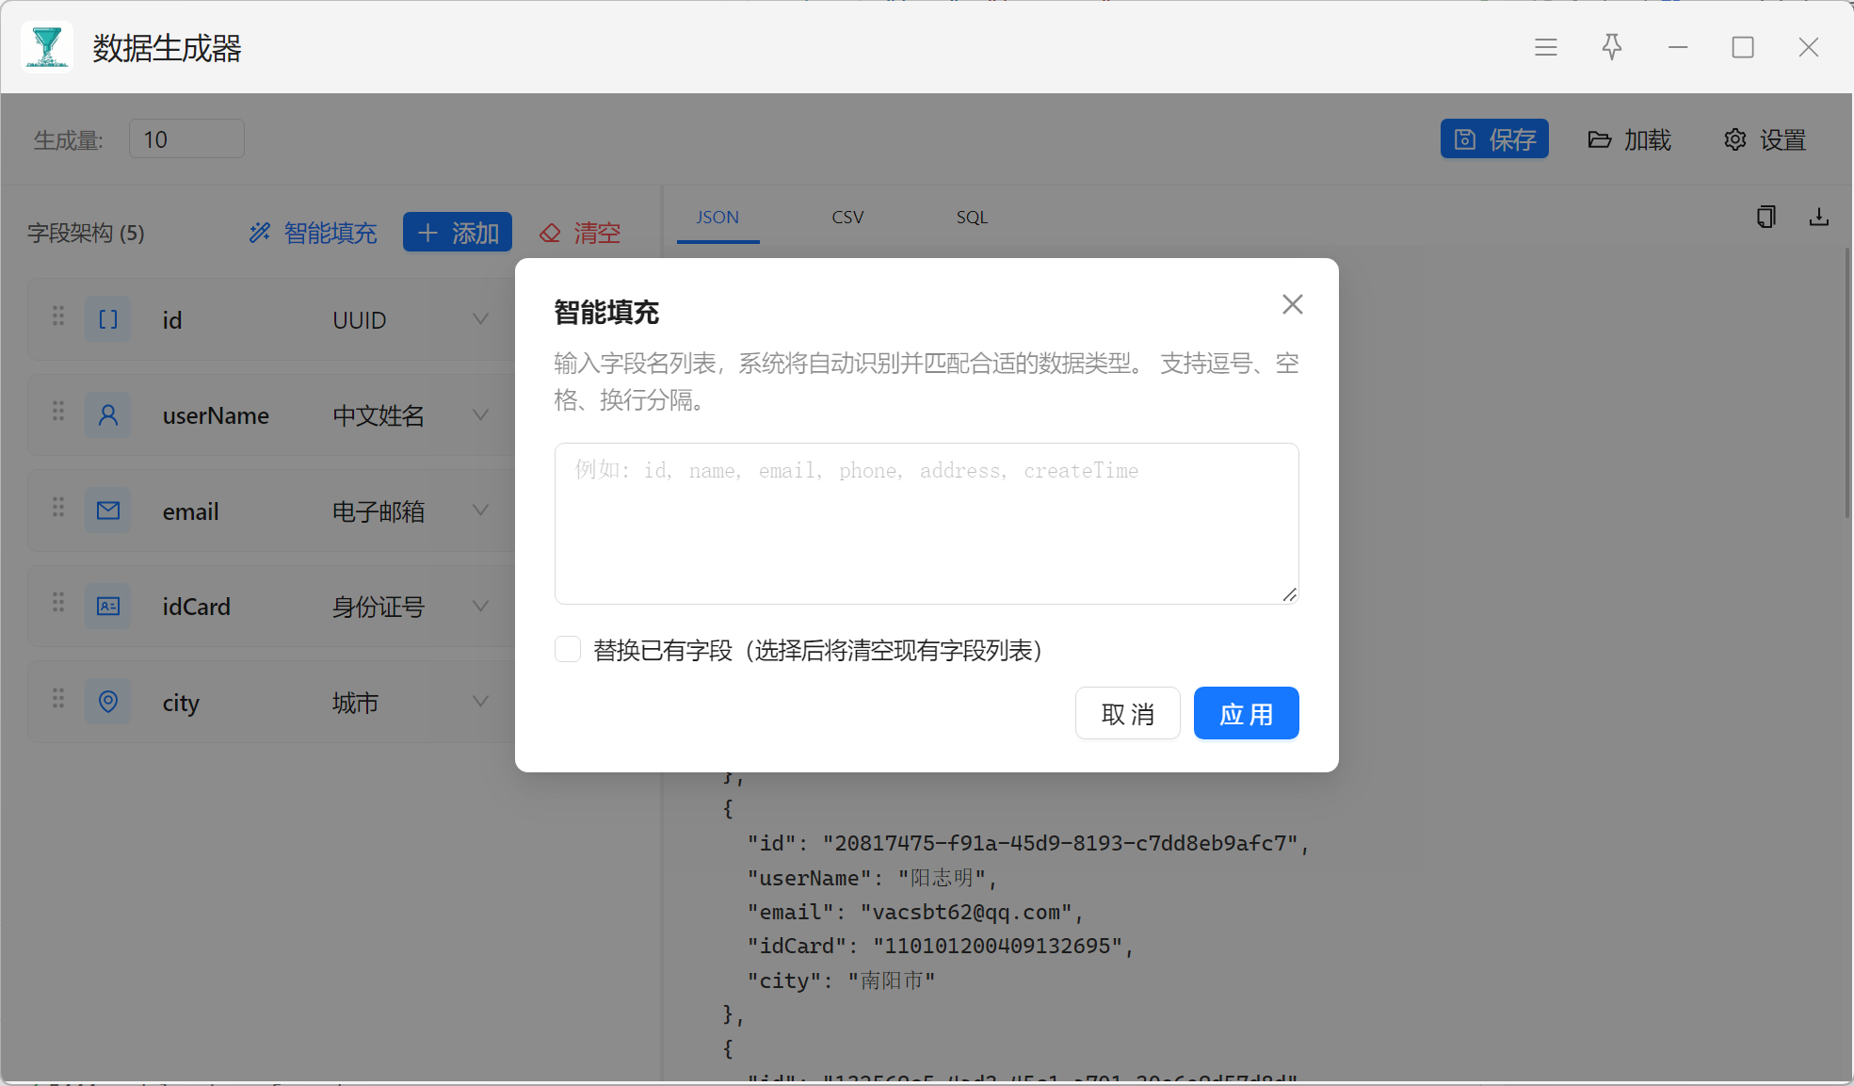Image resolution: width=1854 pixels, height=1086 pixels.
Task: Click the 取消 button
Action: click(x=1127, y=714)
